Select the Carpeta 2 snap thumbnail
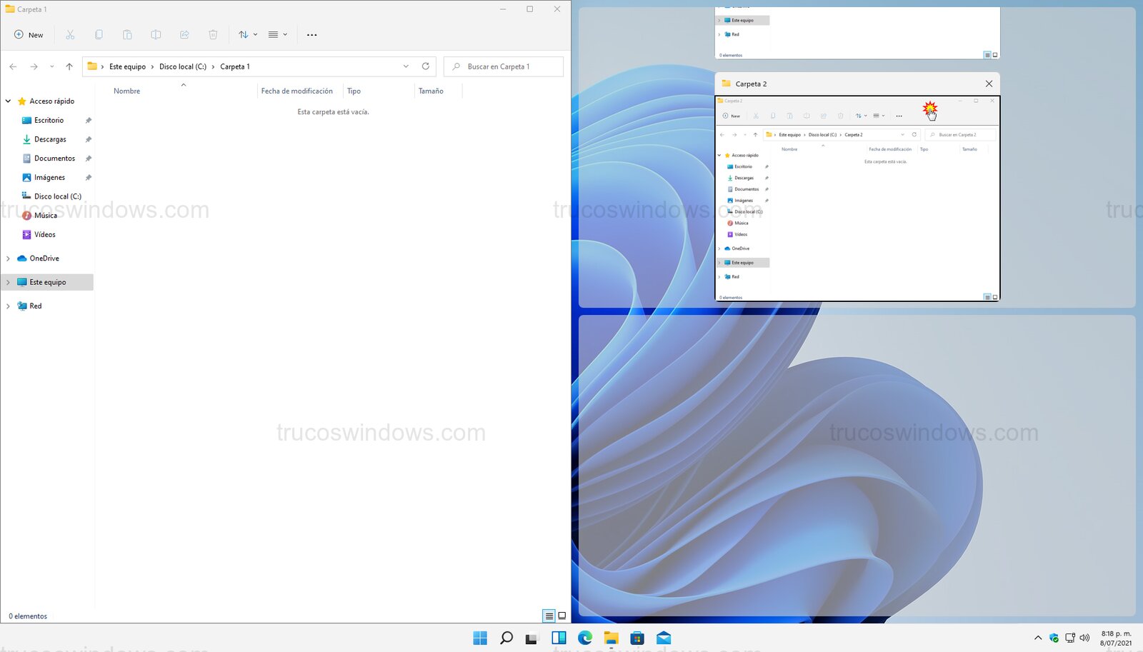The image size is (1143, 652). tap(857, 199)
